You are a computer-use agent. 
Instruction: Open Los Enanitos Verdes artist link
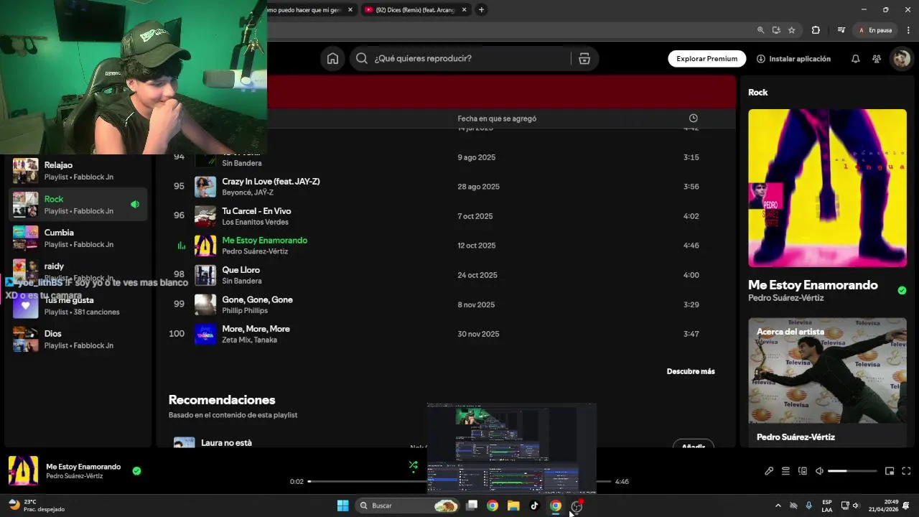pyautogui.click(x=255, y=222)
